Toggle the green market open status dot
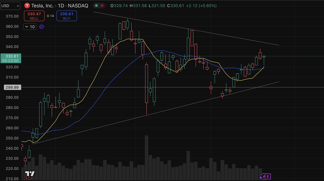Viewport: 324px width, 181px height. point(96,6)
